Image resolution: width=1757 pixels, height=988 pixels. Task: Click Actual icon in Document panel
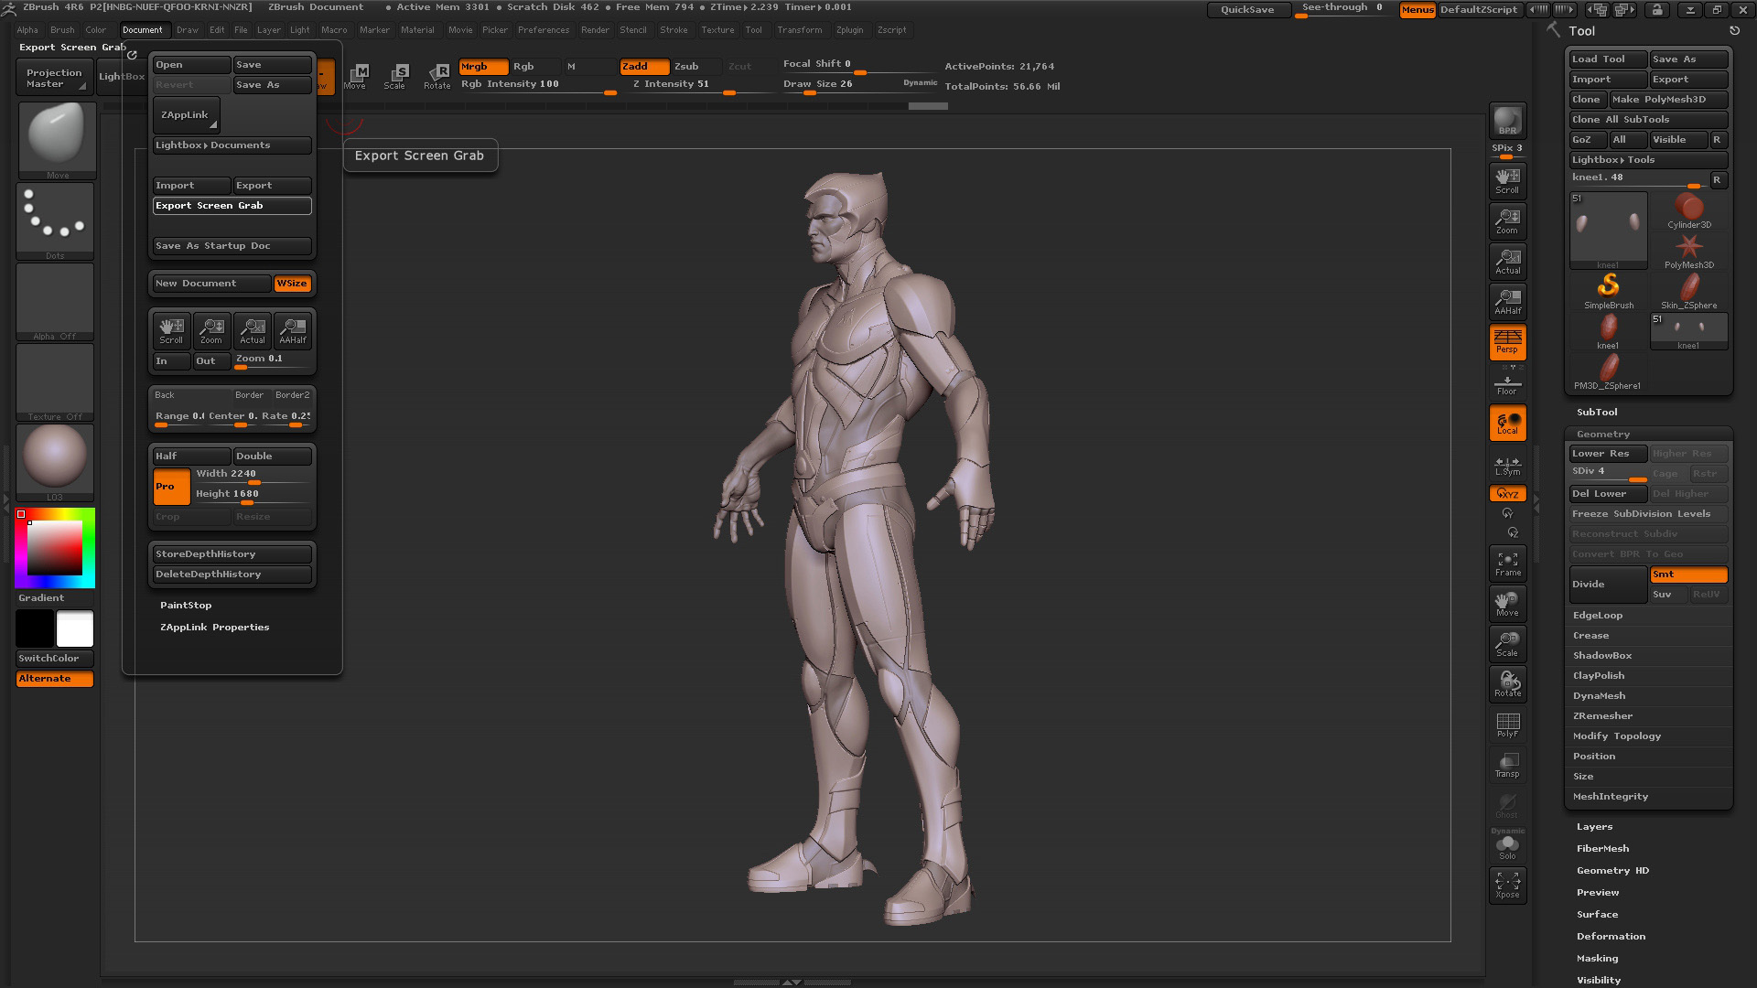click(253, 330)
